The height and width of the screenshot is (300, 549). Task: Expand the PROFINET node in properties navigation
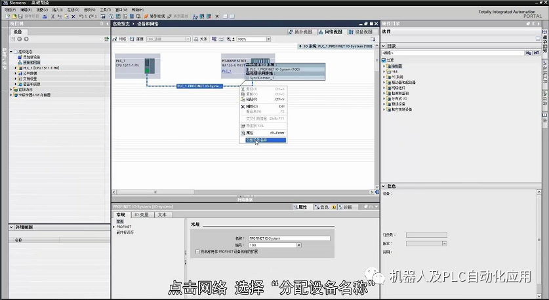[x=114, y=227]
